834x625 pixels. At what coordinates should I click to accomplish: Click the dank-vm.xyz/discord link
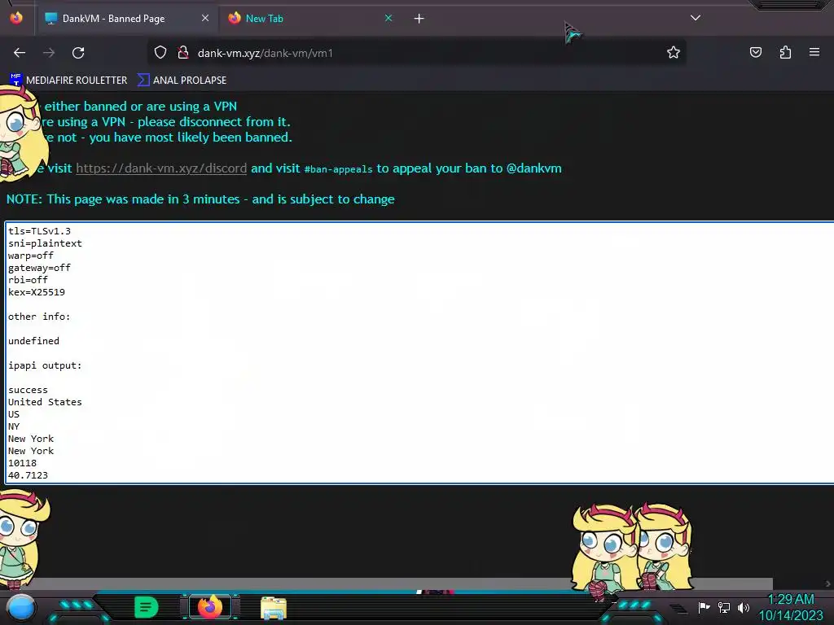(x=161, y=168)
